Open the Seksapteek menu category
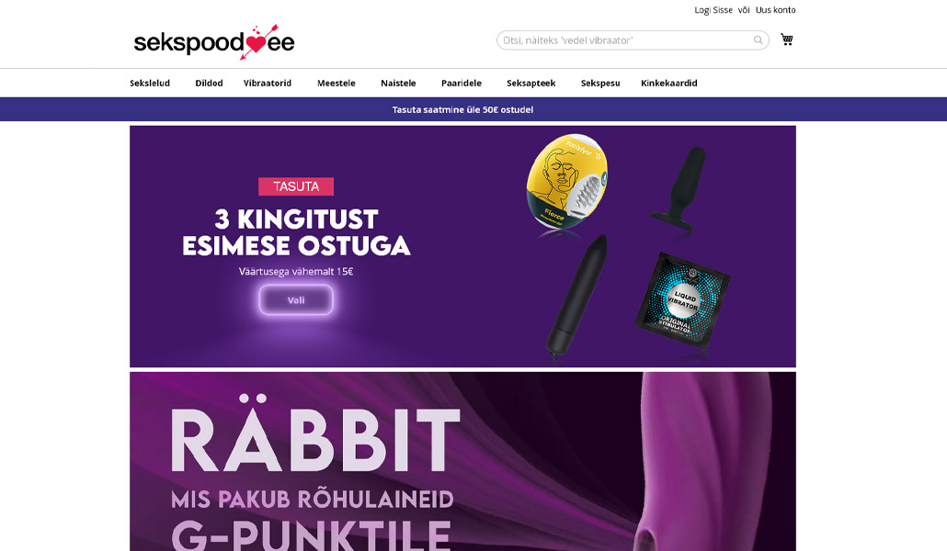The height and width of the screenshot is (551, 947). (531, 84)
